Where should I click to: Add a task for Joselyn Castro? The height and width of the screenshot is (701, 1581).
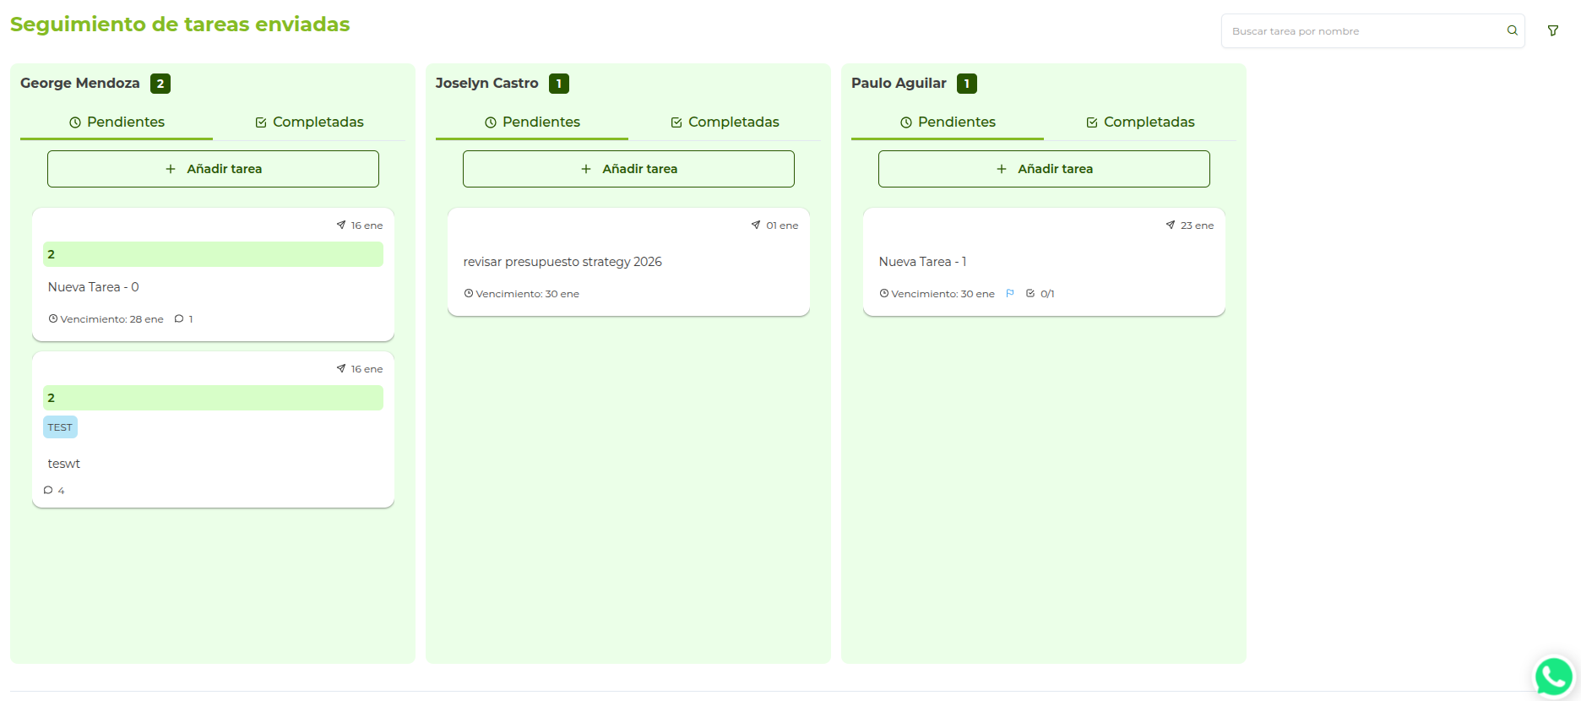pos(628,169)
